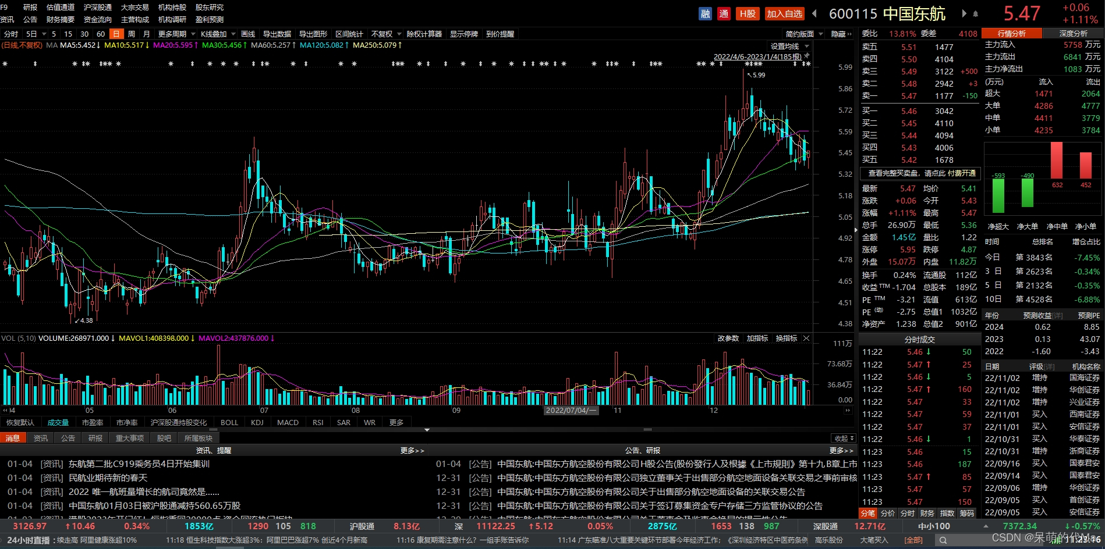
Task: Switch to 5-minute K-line period
Action: pyautogui.click(x=54, y=34)
